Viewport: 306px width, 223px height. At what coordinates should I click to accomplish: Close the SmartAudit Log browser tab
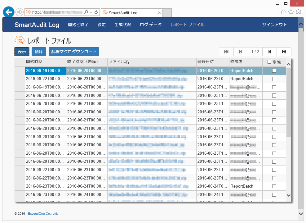coord(159,13)
